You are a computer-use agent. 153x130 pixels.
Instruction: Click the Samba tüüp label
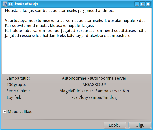(x=18, y=78)
